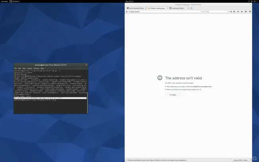Open the Terminal Edit menu
Viewport: 259px width, 162px height.
(20, 68)
